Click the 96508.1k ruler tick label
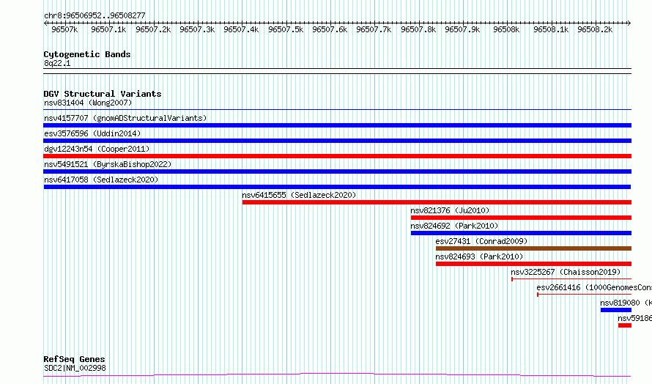Screen dimensions: 652x384 click(551, 29)
